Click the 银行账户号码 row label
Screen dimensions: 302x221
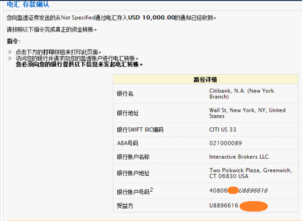pyautogui.click(x=135, y=191)
